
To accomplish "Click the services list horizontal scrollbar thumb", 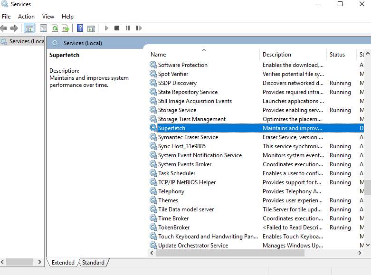I will [x=230, y=253].
